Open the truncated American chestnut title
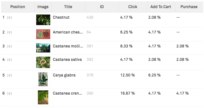This screenshot has width=204, height=108. [68, 32]
